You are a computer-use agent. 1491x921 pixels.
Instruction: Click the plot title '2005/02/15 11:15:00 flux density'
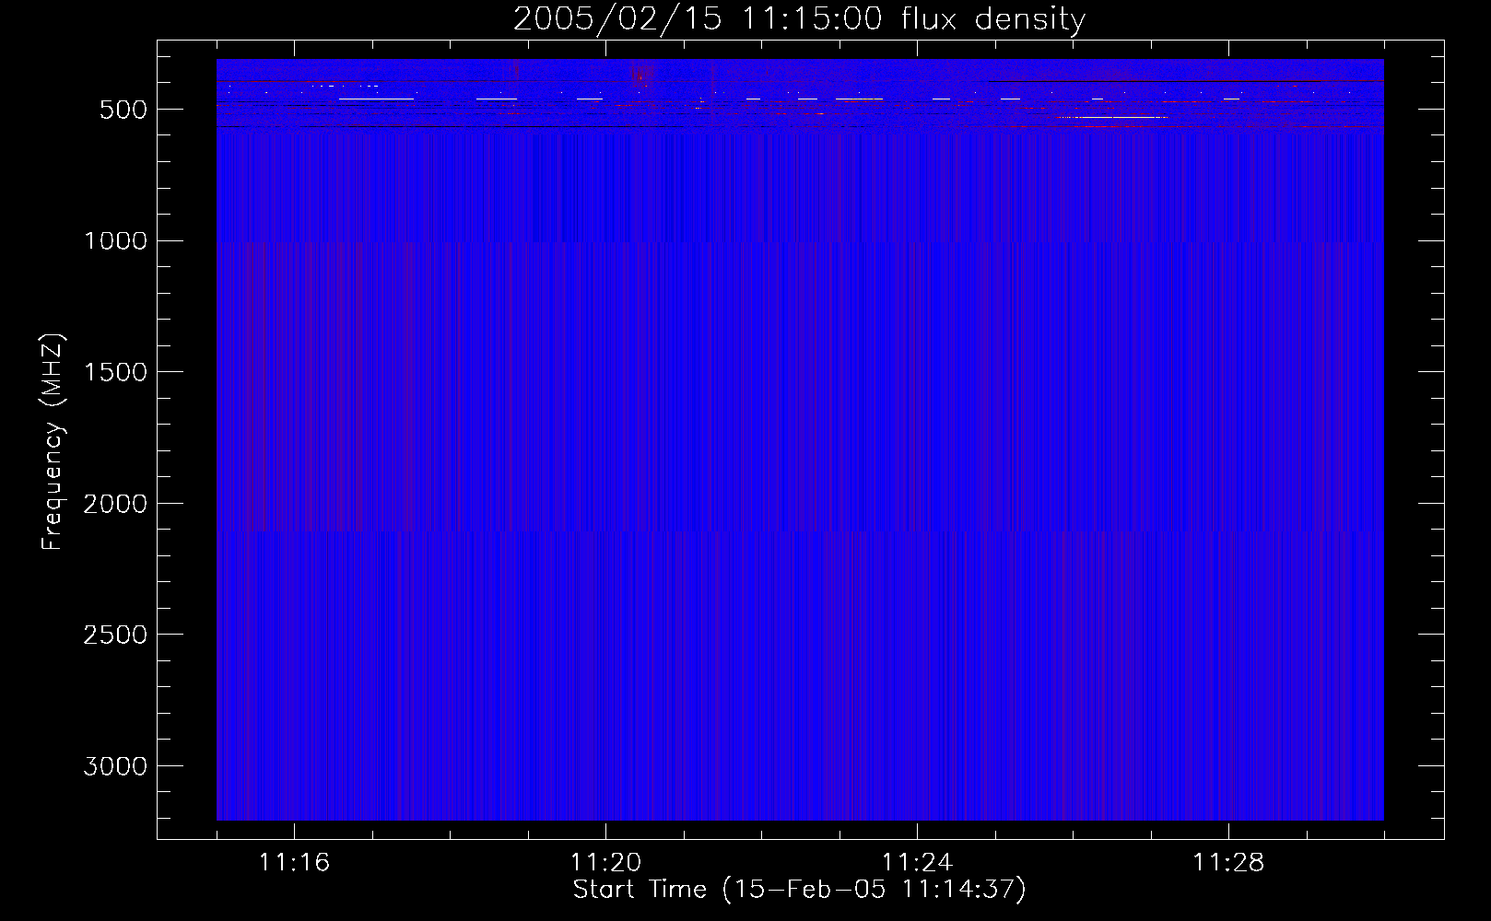(x=799, y=18)
